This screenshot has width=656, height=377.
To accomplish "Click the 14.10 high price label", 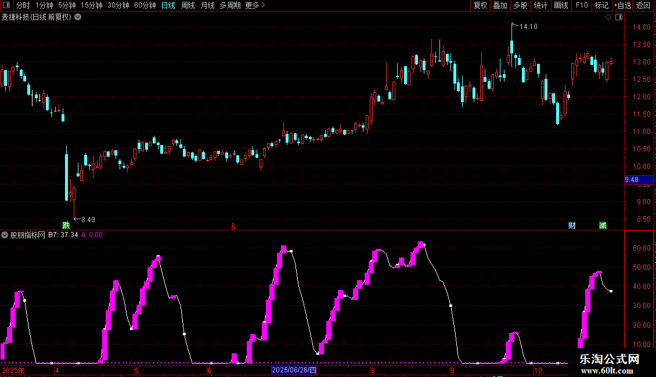I will pyautogui.click(x=528, y=26).
